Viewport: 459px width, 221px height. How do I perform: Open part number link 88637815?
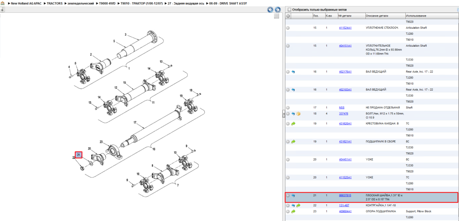(x=345, y=195)
